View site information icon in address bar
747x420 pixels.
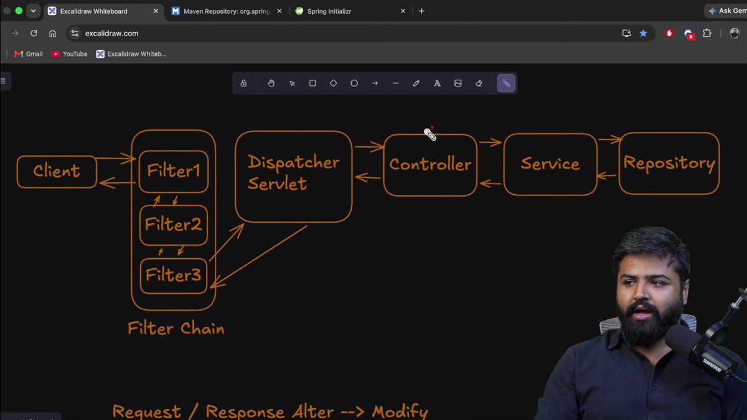(x=75, y=34)
